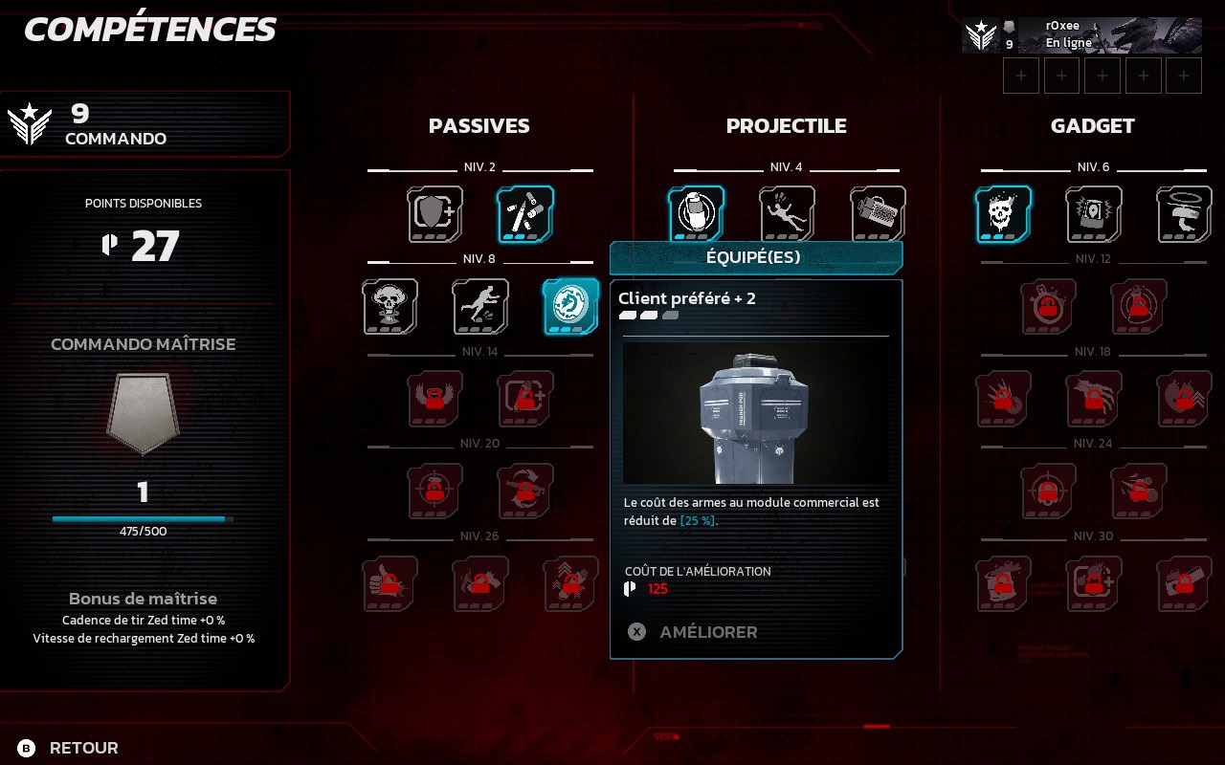Select the dripping skull gadget skill
This screenshot has height=765, width=1225.
1004,214
